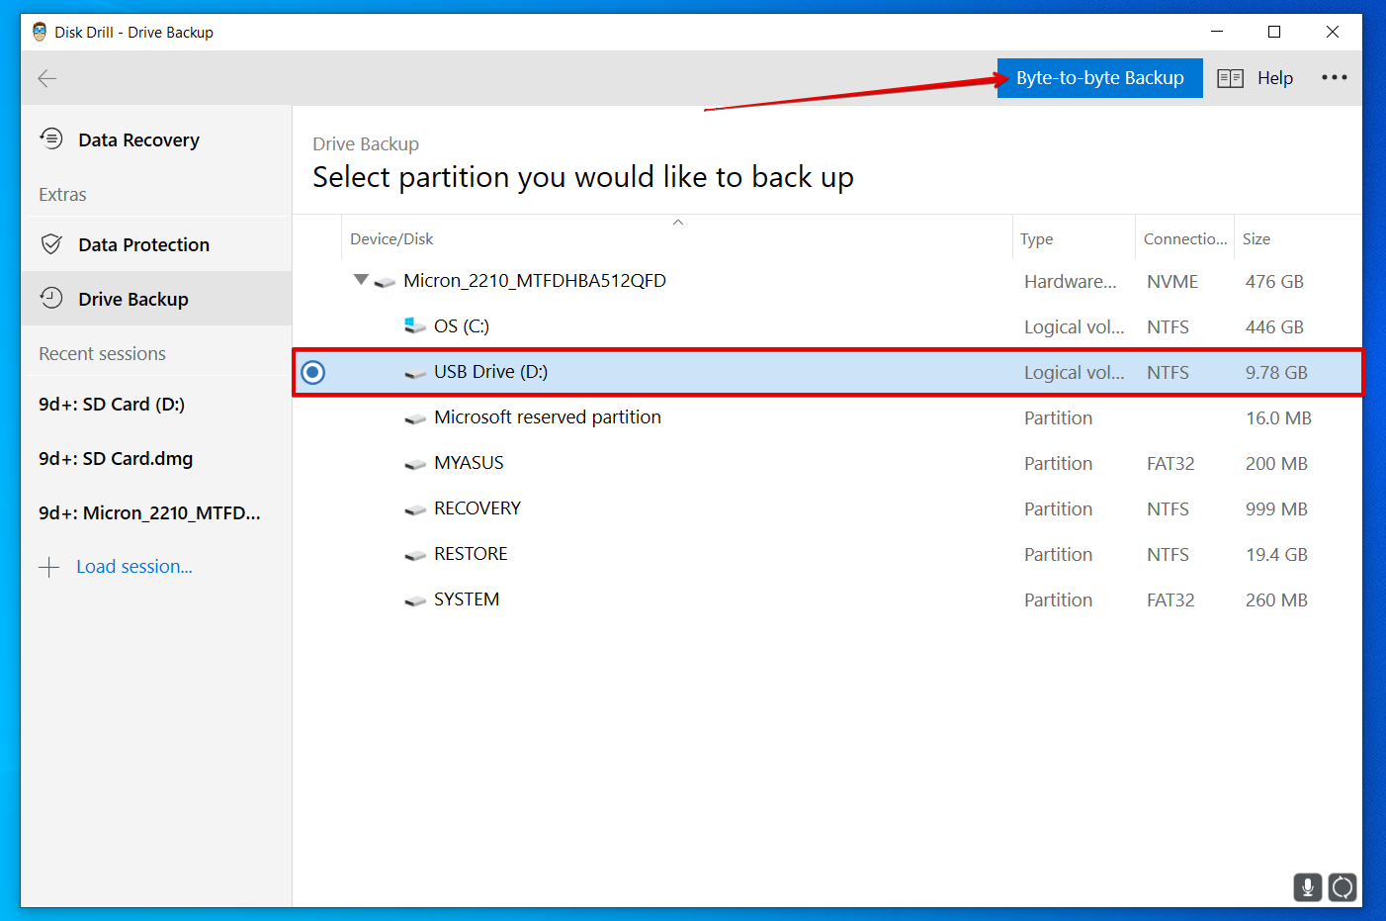The image size is (1386, 921).
Task: Sort by the Type column header
Action: coord(1036,239)
